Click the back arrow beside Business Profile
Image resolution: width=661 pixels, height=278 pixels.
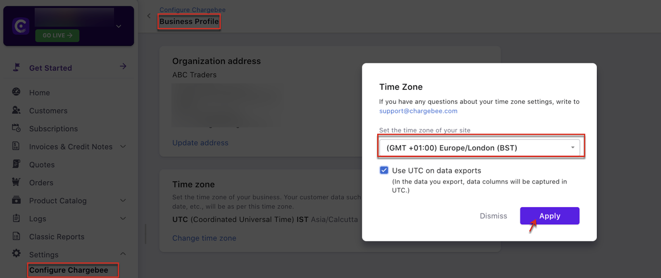click(x=149, y=16)
